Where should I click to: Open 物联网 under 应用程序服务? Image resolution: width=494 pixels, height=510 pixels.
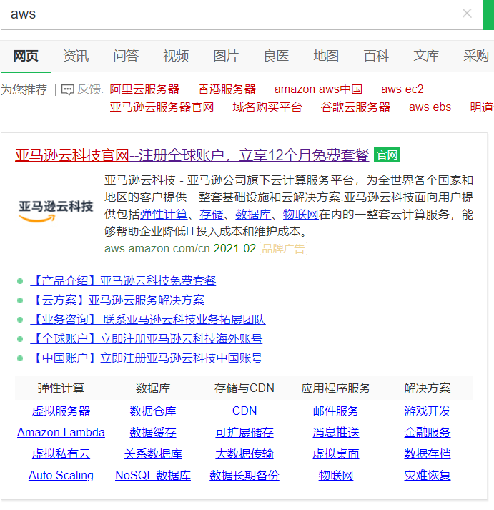tap(336, 476)
